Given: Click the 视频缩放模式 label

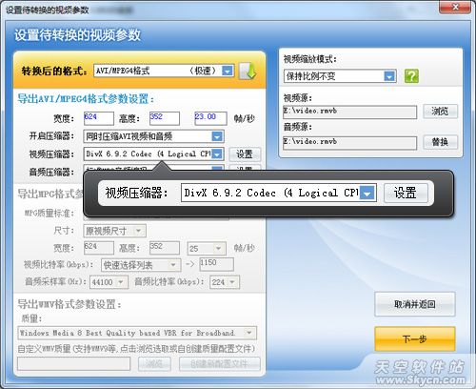Looking at the screenshot, I should [x=309, y=59].
